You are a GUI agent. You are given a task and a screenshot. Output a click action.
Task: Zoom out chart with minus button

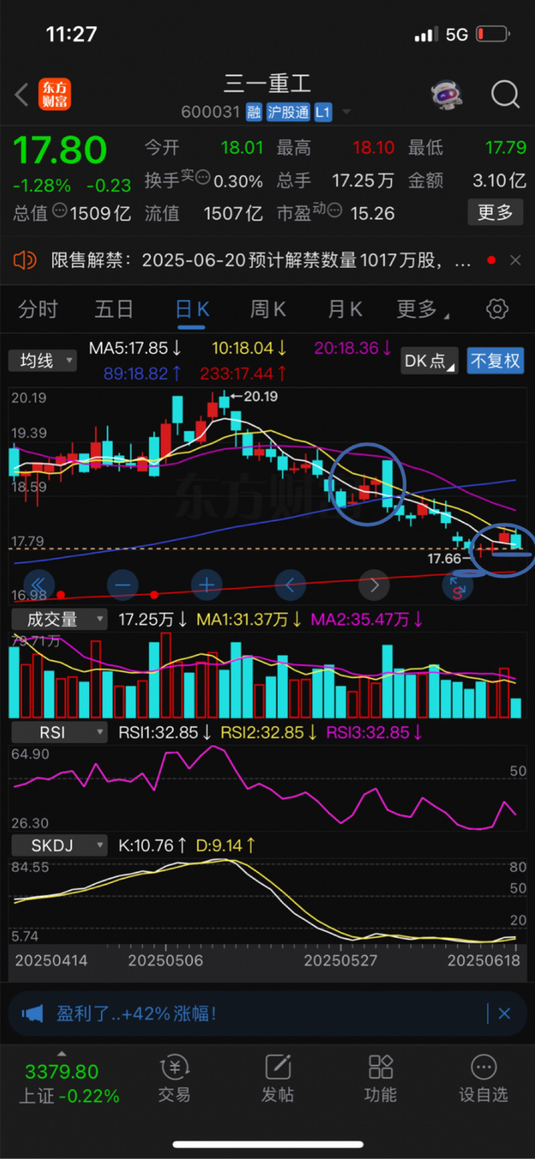click(123, 584)
